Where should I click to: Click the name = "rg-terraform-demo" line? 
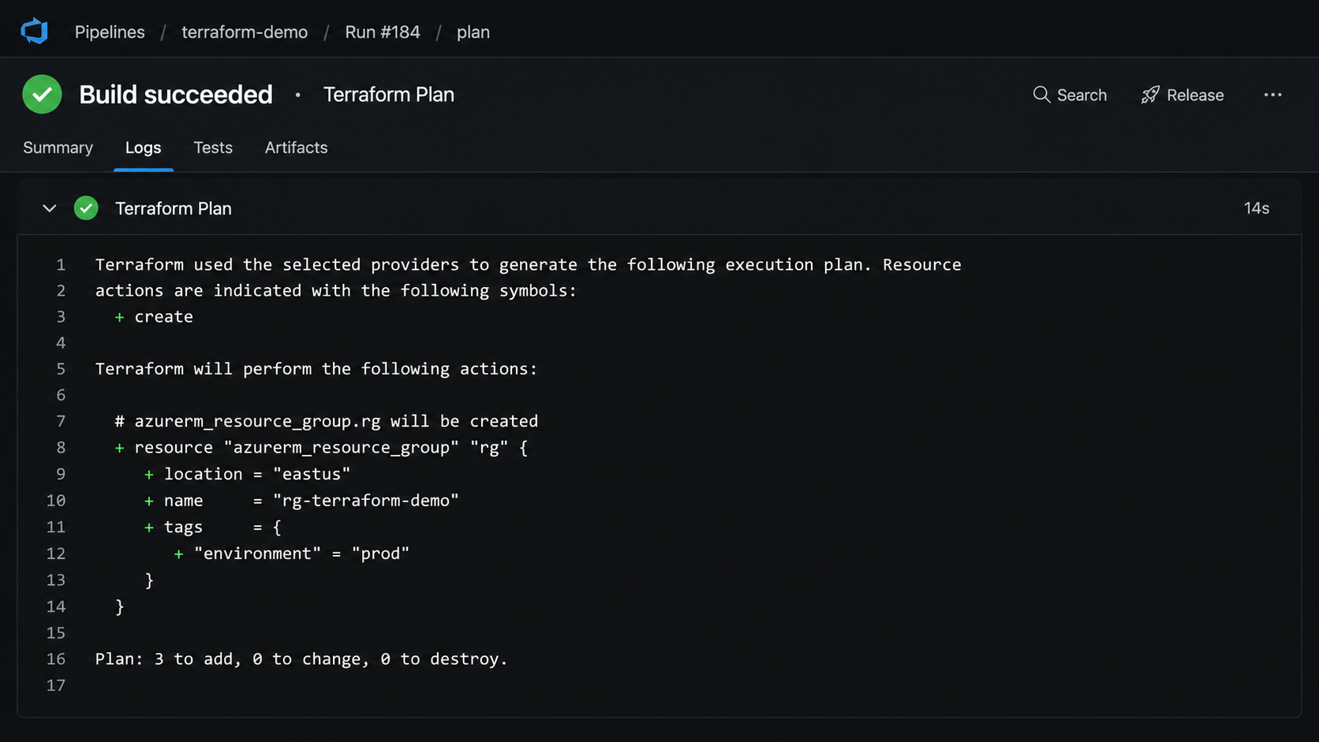pos(302,501)
